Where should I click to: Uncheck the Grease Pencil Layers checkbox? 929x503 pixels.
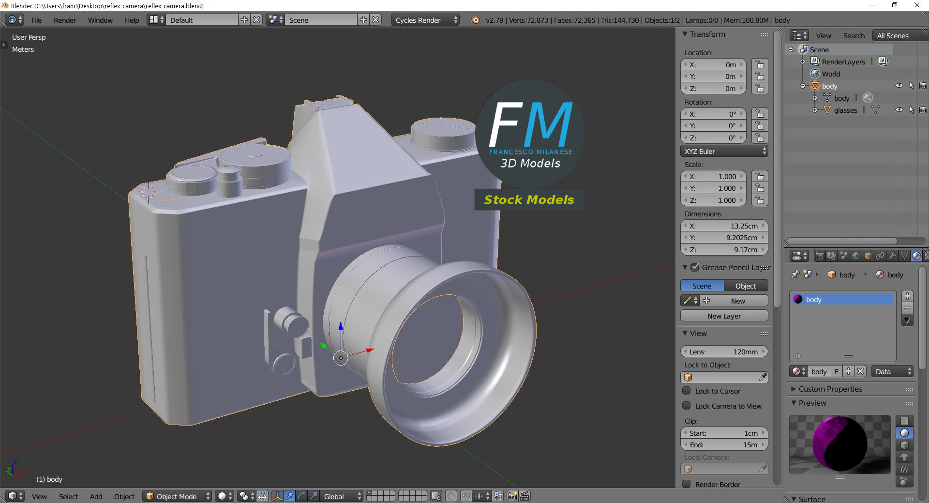coord(695,267)
